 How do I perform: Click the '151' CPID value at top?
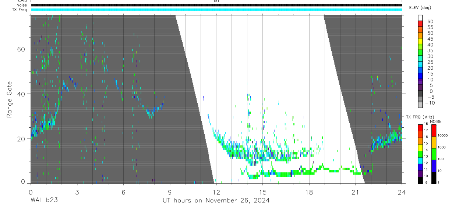216,1
